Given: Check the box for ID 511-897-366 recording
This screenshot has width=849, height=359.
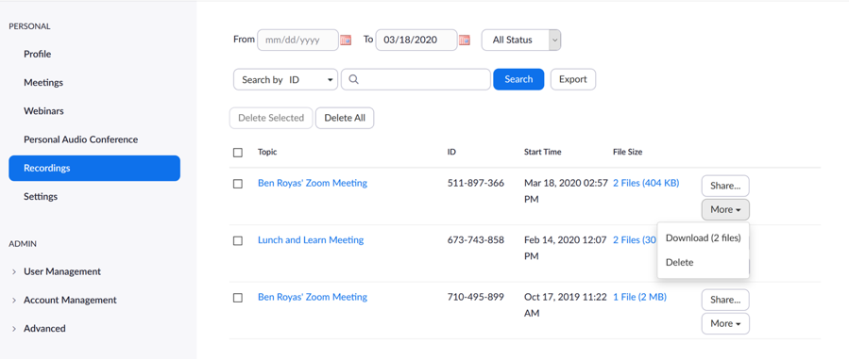Looking at the screenshot, I should point(238,184).
